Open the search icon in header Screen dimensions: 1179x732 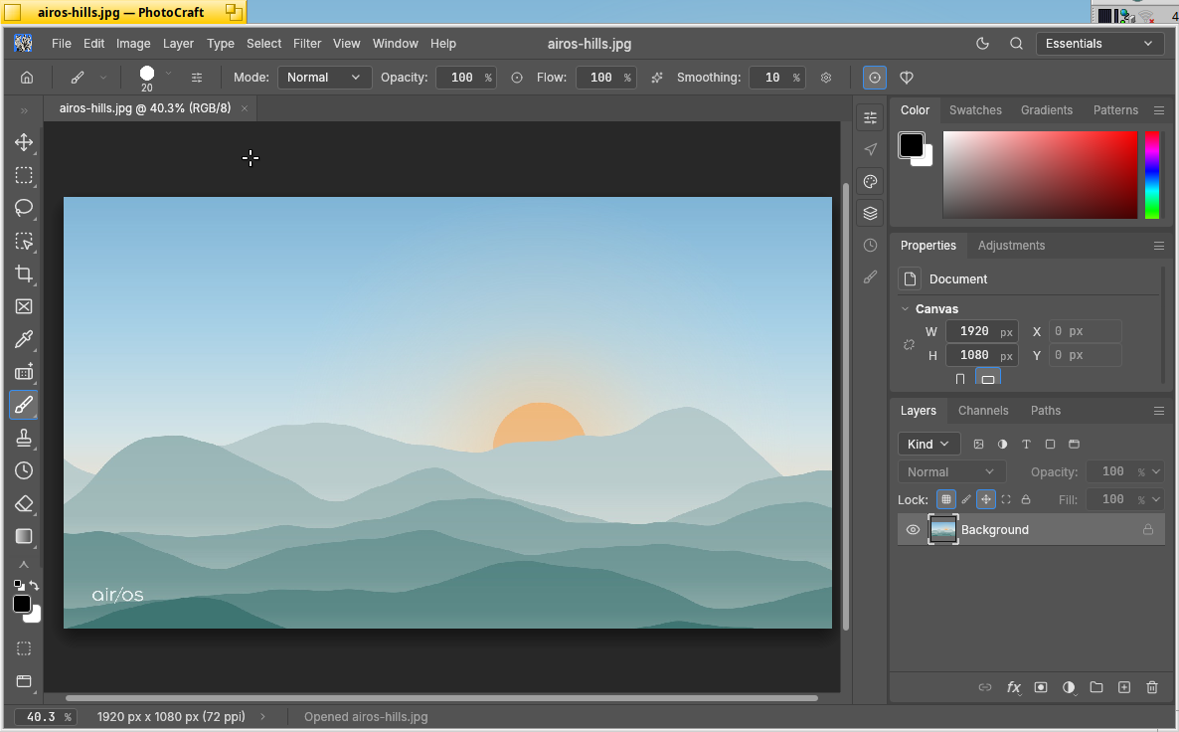pyautogui.click(x=1016, y=44)
